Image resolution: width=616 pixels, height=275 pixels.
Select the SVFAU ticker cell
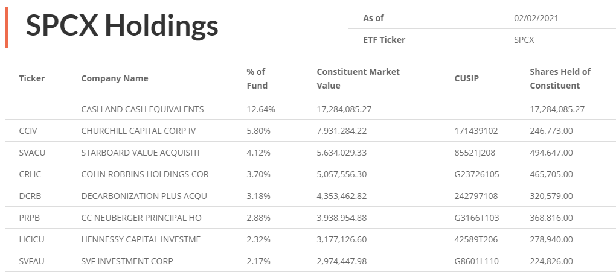pyautogui.click(x=32, y=261)
